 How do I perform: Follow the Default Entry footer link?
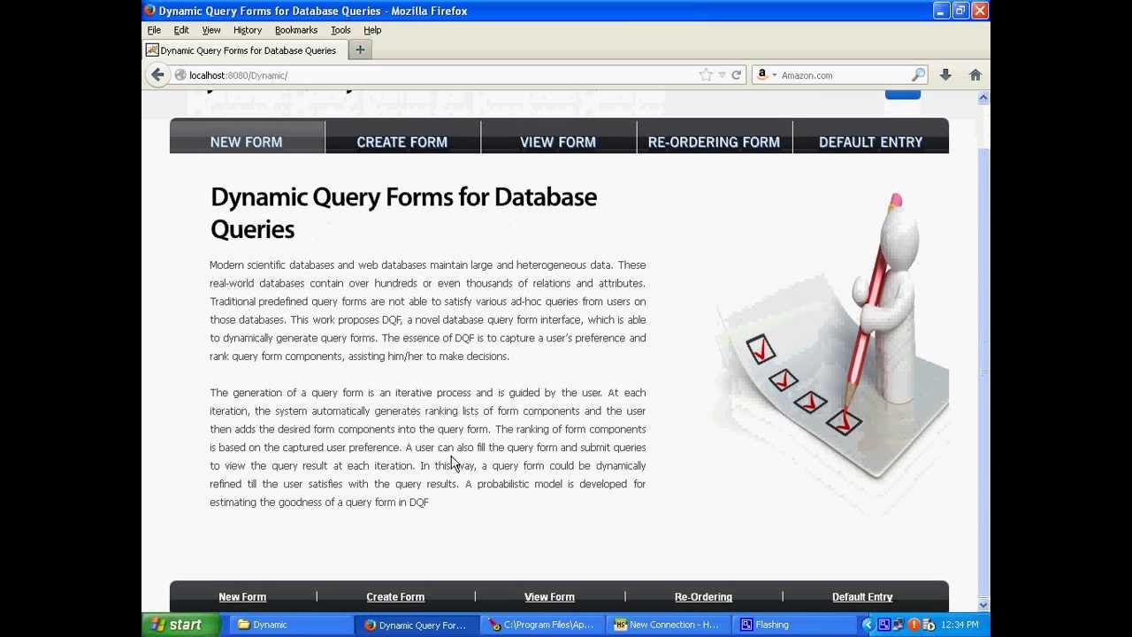[x=862, y=597]
